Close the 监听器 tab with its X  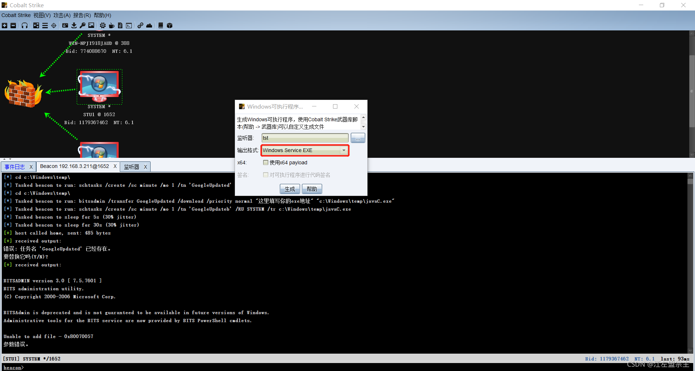(x=146, y=167)
